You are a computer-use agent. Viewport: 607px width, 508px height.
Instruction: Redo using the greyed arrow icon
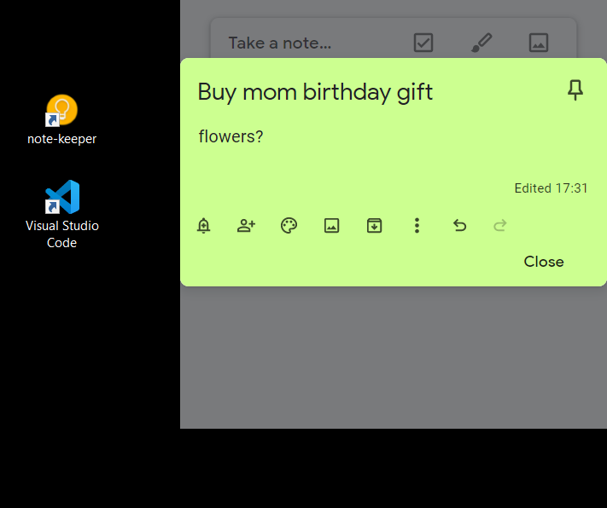500,225
